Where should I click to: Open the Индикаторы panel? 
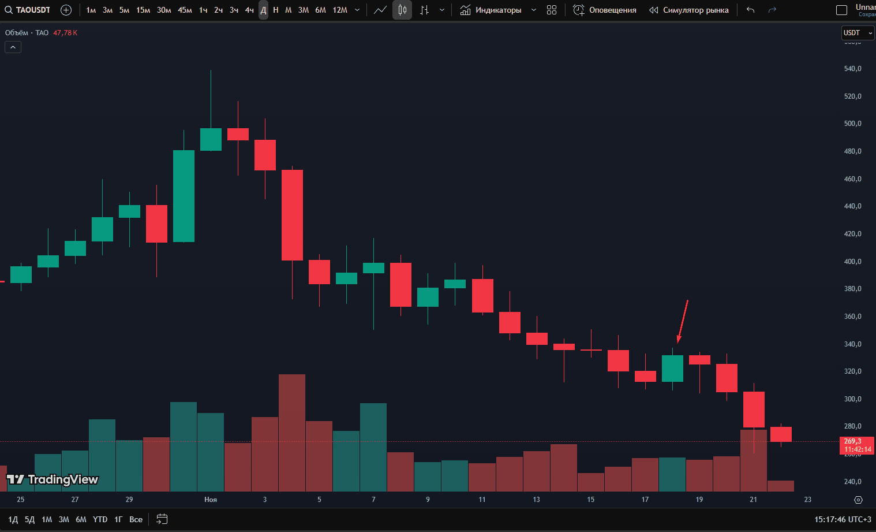coord(492,10)
